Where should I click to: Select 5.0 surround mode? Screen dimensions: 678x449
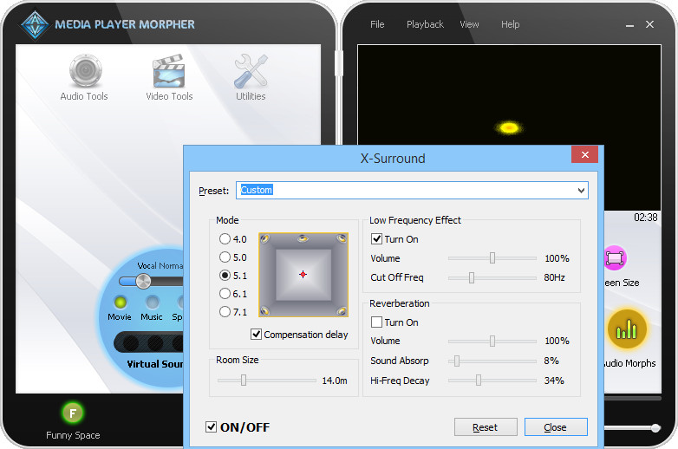coord(232,257)
